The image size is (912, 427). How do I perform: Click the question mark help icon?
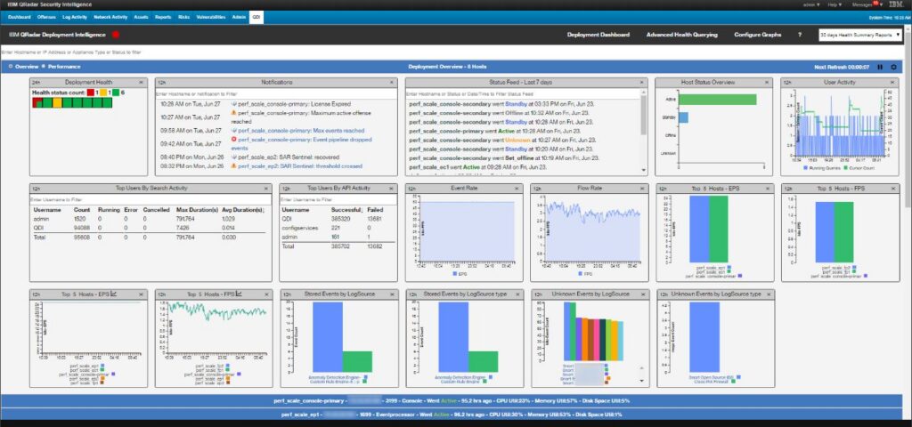pyautogui.click(x=800, y=35)
